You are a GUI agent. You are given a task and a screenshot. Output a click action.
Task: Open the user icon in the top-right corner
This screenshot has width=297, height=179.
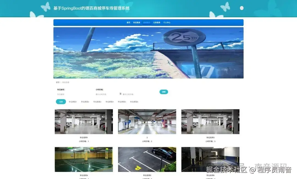click(241, 8)
